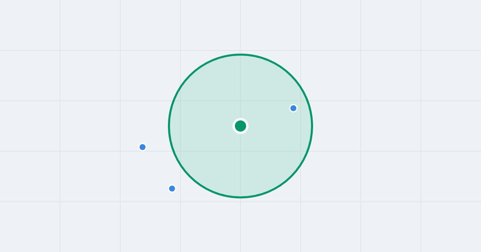Click the white ring around the green center marker
Image resolution: width=481 pixels, height=252 pixels.
click(x=240, y=119)
